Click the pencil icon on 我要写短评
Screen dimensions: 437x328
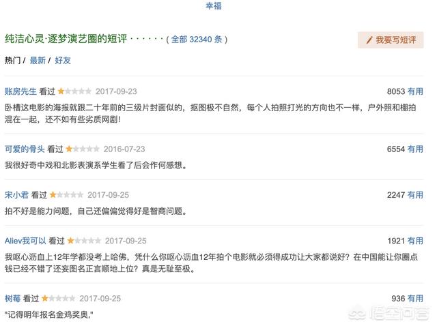click(x=369, y=40)
